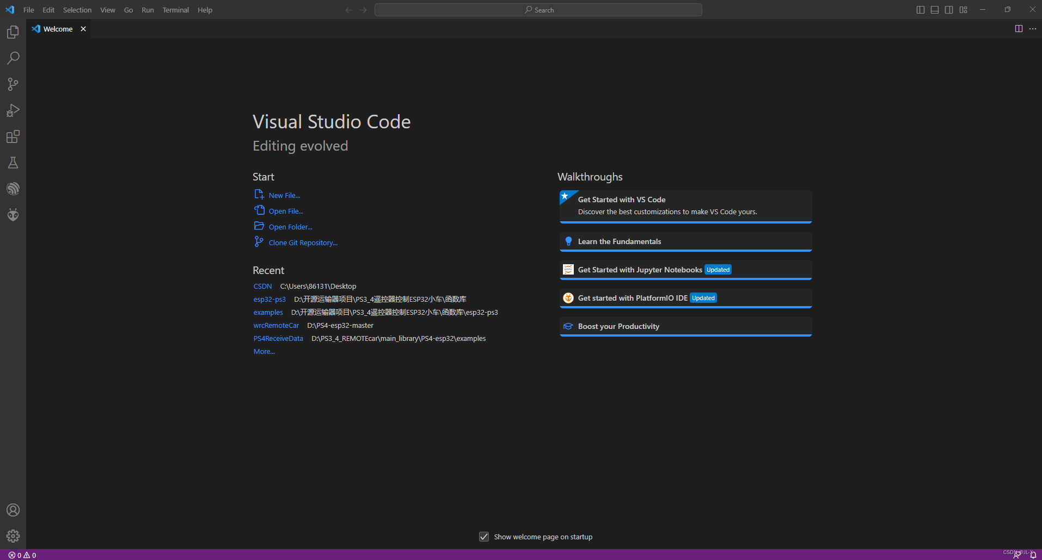The width and height of the screenshot is (1042, 560).
Task: Open recent folder esp32-ps3
Action: (269, 300)
